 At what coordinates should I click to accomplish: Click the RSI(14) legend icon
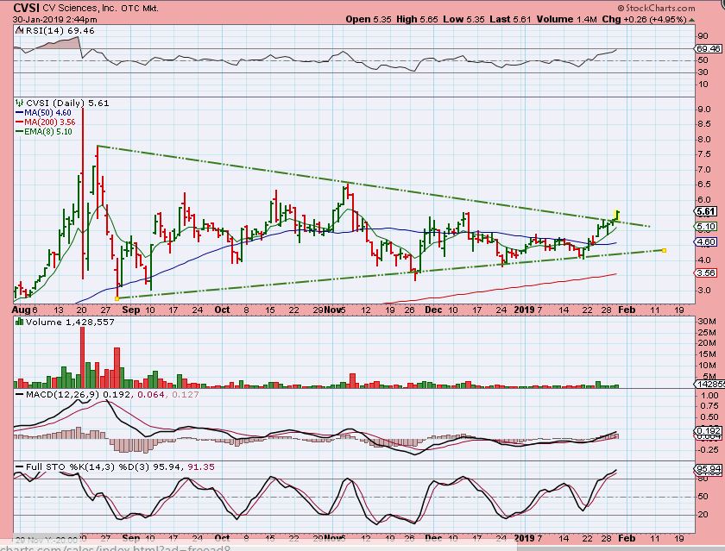[19, 30]
